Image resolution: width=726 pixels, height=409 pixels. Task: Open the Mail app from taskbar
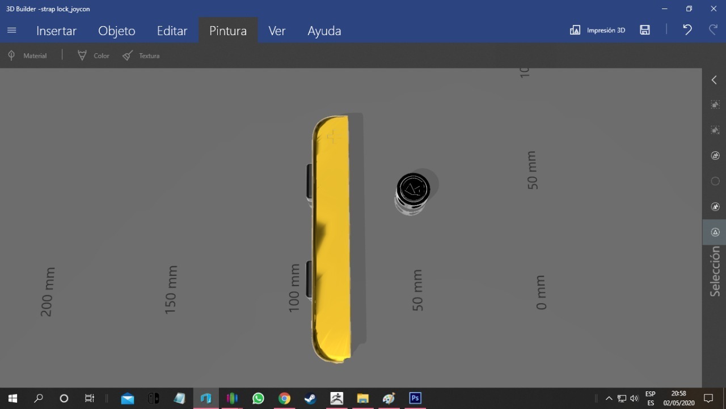(128, 398)
